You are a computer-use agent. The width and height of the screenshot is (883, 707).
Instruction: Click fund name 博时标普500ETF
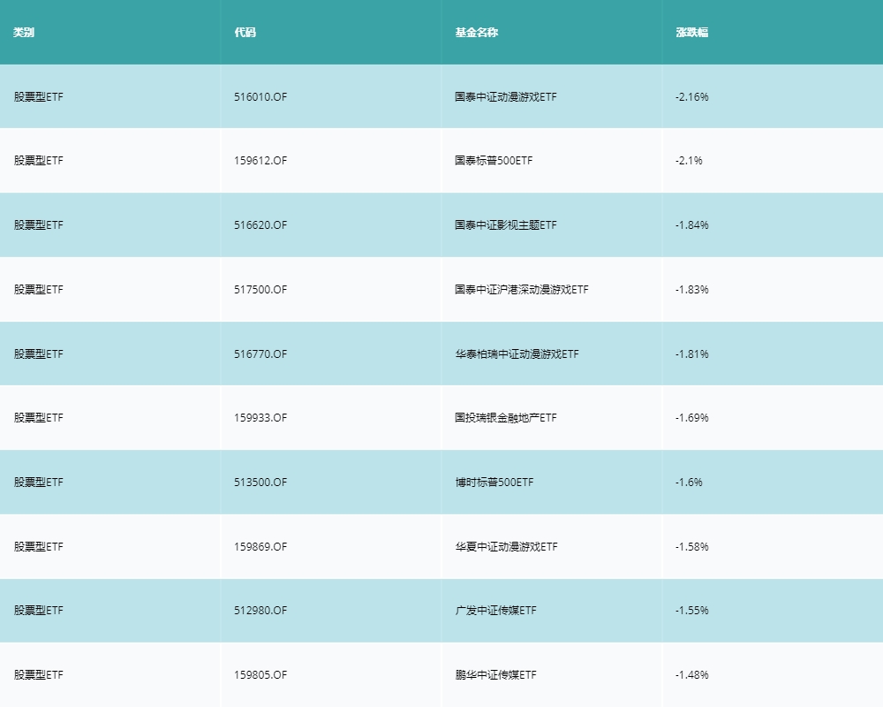494,482
